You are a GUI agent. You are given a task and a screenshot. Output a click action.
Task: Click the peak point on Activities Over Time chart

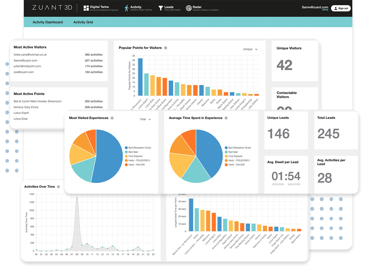pyautogui.click(x=77, y=198)
